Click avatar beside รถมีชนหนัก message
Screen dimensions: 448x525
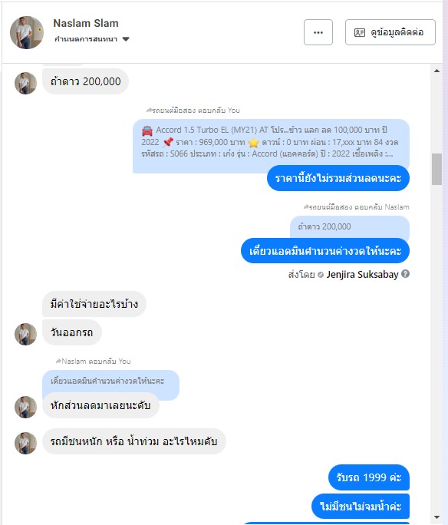[25, 443]
